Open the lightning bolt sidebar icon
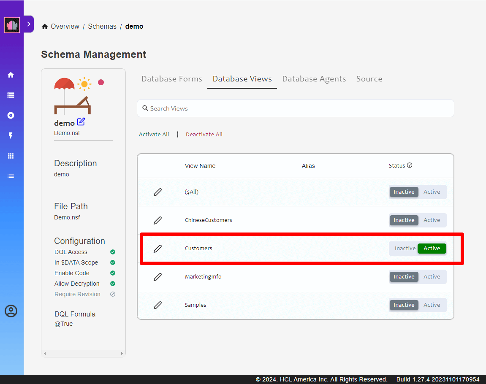 pos(11,135)
